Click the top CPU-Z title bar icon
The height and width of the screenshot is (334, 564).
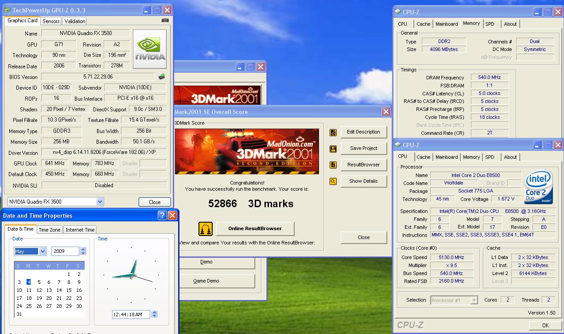tap(397, 12)
